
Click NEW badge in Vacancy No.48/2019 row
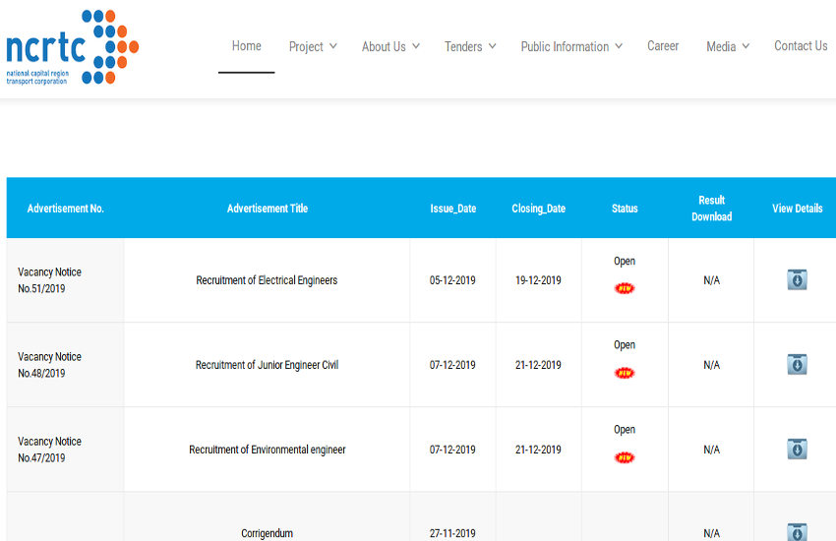(625, 373)
